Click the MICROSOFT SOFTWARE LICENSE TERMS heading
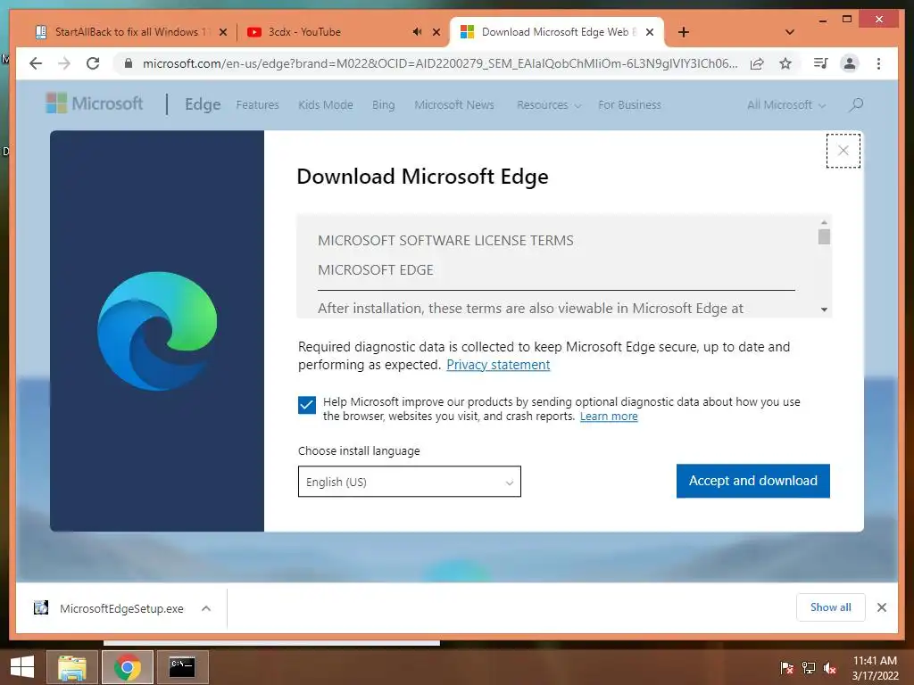This screenshot has width=914, height=685. (x=445, y=241)
